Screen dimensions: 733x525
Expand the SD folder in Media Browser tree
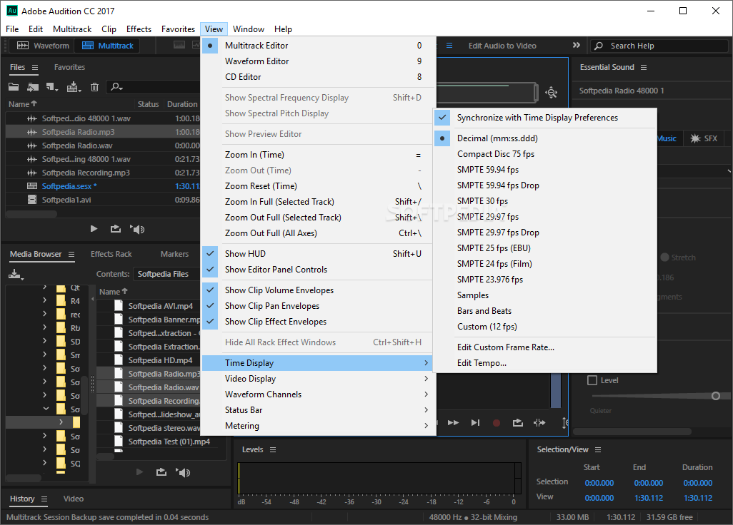(x=45, y=341)
